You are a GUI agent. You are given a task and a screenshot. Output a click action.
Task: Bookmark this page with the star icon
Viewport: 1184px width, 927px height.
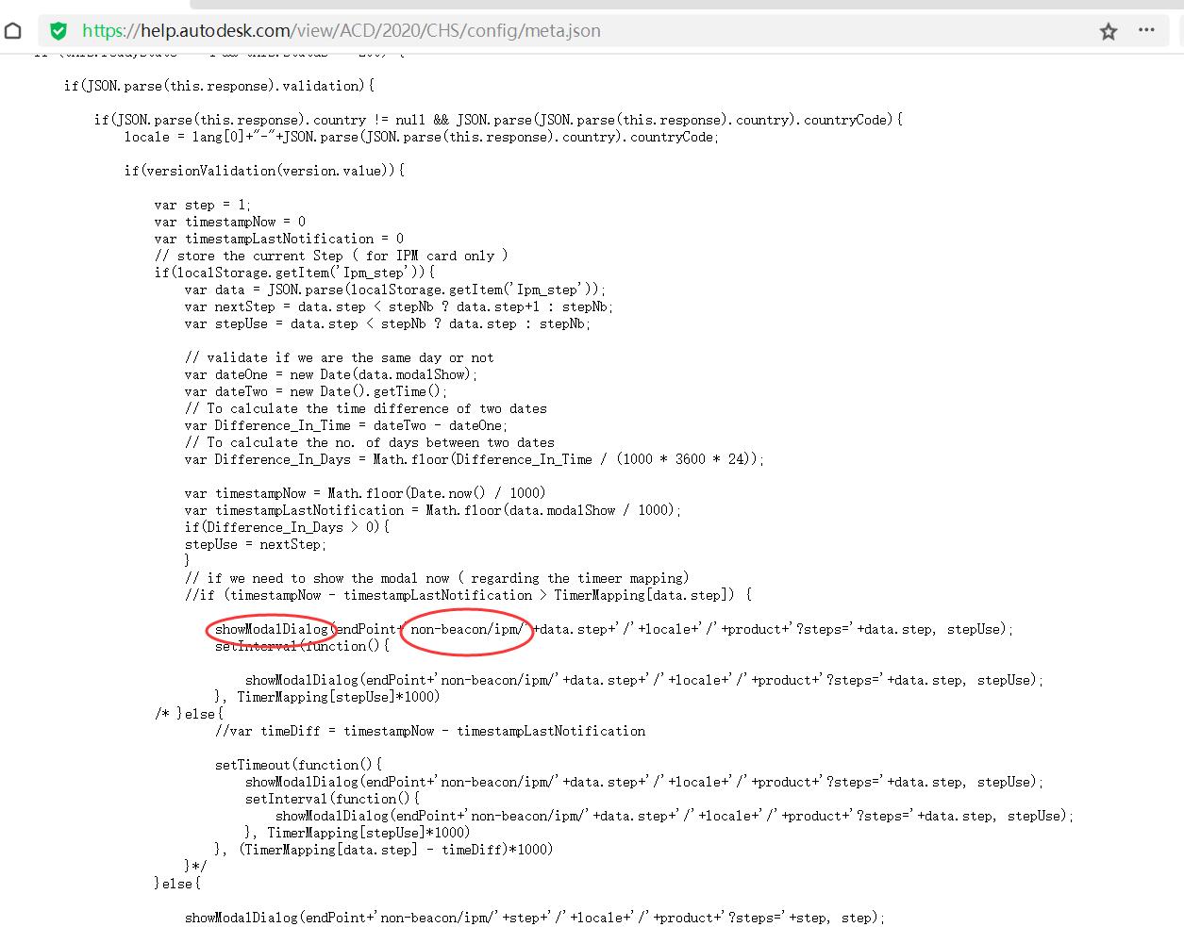pyautogui.click(x=1109, y=32)
